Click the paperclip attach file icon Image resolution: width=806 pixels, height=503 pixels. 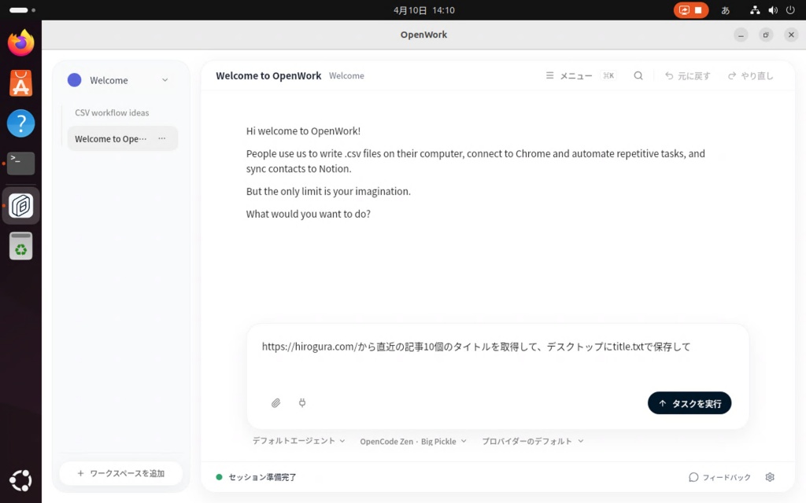click(x=275, y=403)
